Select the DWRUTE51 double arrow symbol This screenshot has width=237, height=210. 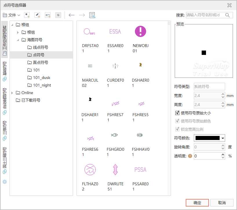[115, 169]
